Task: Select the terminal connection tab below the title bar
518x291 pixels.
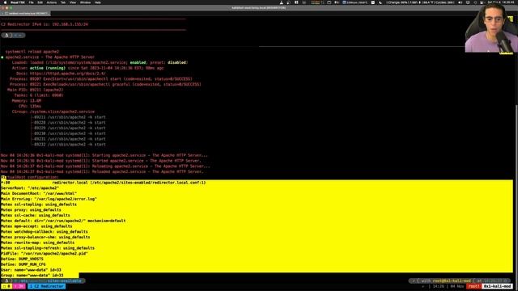Action: pos(26,13)
